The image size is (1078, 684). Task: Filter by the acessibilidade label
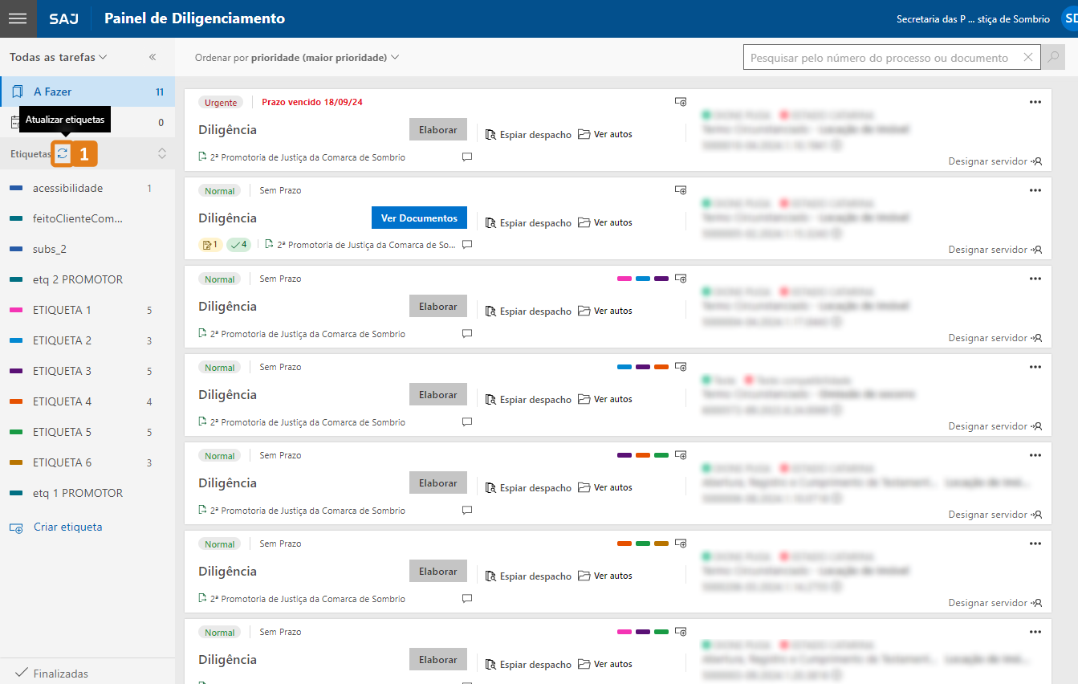(67, 188)
